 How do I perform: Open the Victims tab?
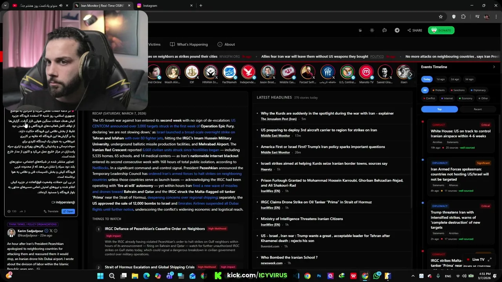(x=154, y=44)
